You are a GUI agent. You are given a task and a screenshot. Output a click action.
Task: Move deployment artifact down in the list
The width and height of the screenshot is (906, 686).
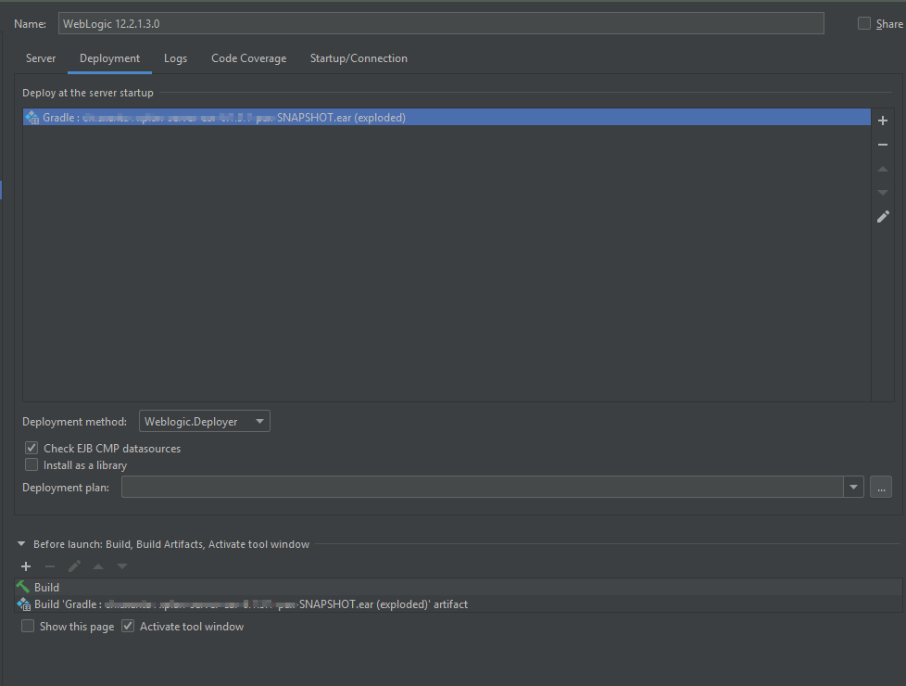click(x=882, y=193)
